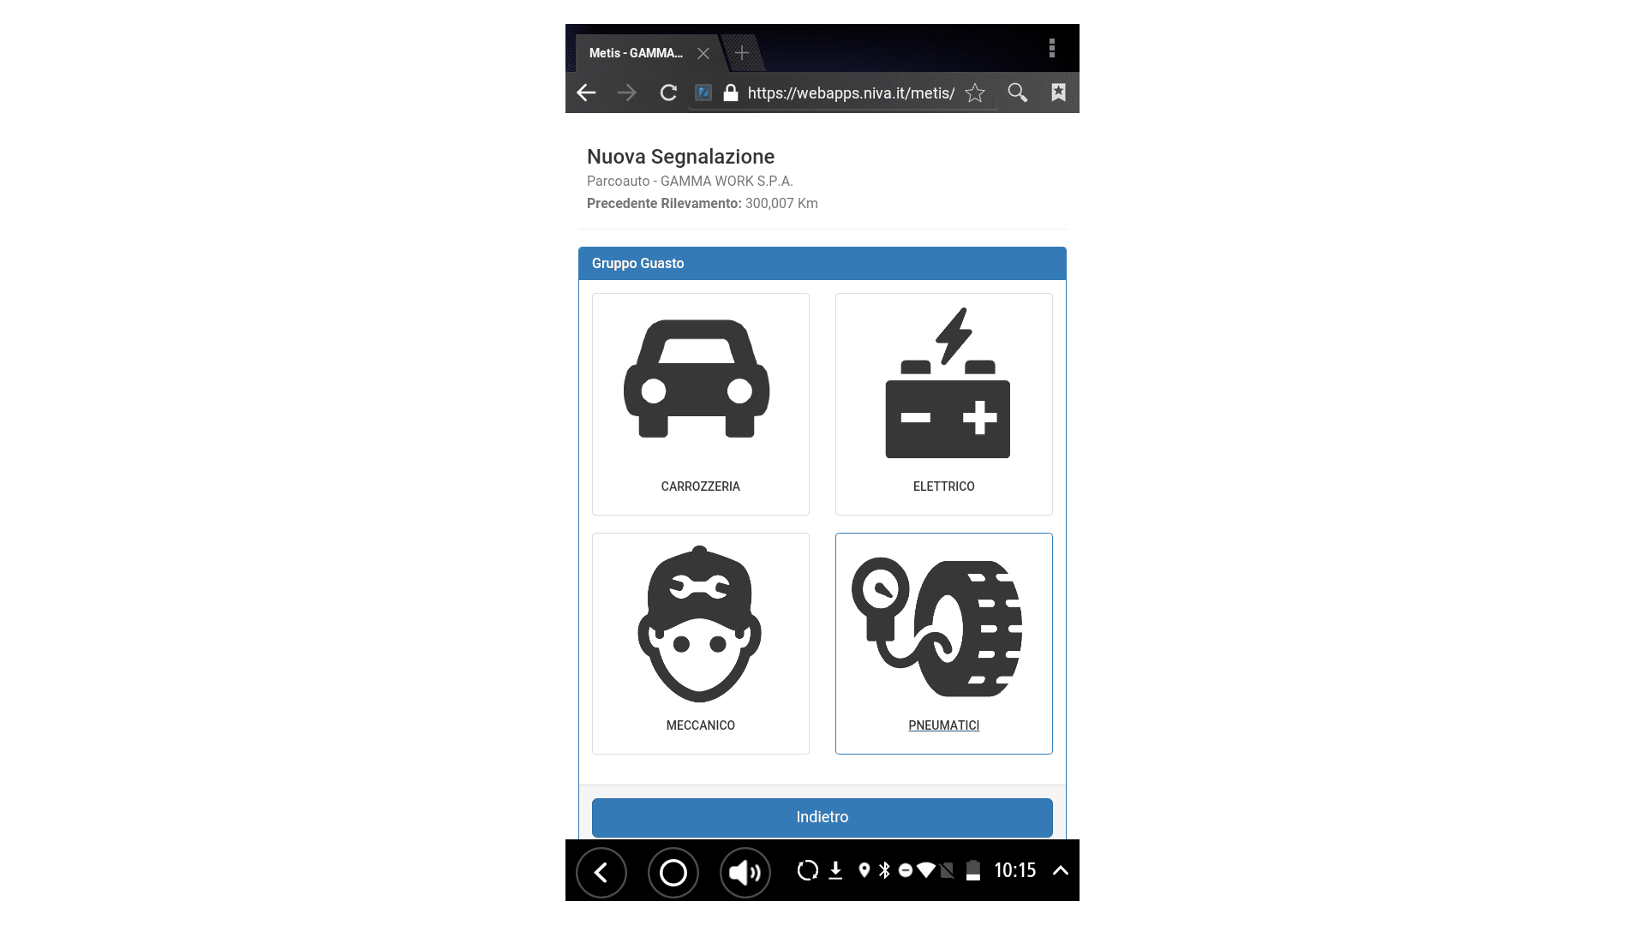Screen dimensions: 1645x925
Task: Click the PNEUMATICI text link
Action: [943, 725]
